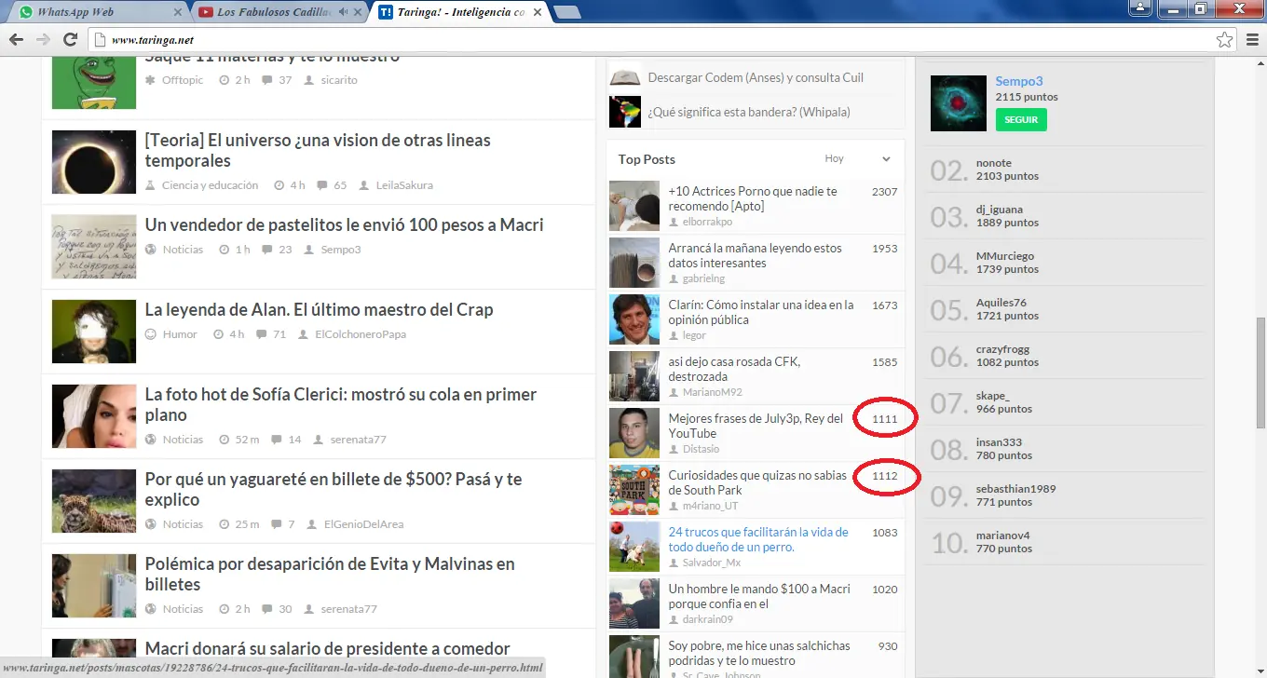Image resolution: width=1267 pixels, height=678 pixels.
Task: Open author profile ElColchoneroPapa
Action: [361, 334]
